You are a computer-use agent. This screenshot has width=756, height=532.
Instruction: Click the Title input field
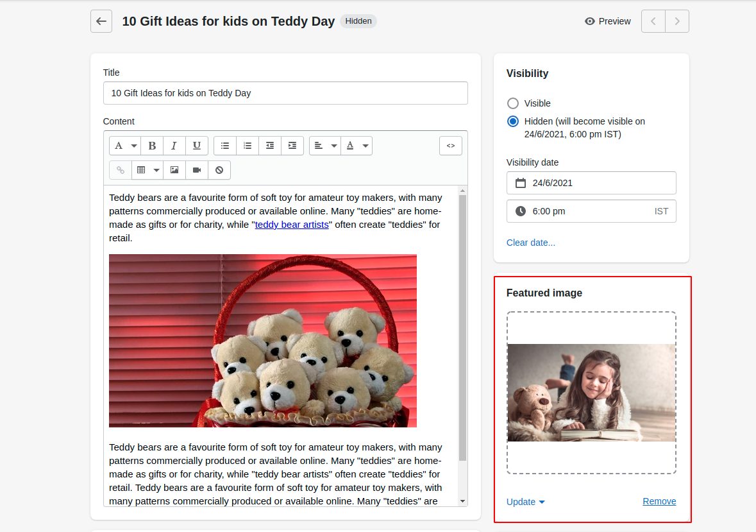[285, 93]
